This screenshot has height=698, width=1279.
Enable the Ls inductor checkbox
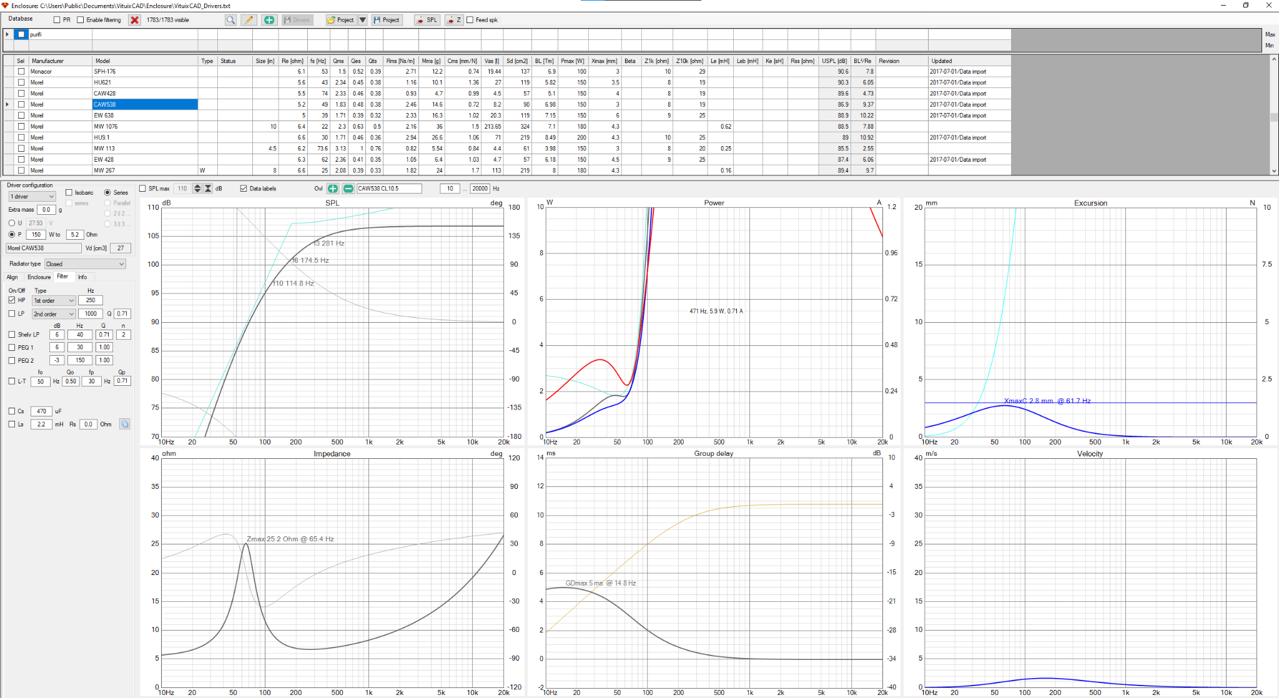coord(12,424)
